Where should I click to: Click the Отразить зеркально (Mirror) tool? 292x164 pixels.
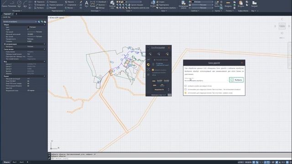pos(55,5)
